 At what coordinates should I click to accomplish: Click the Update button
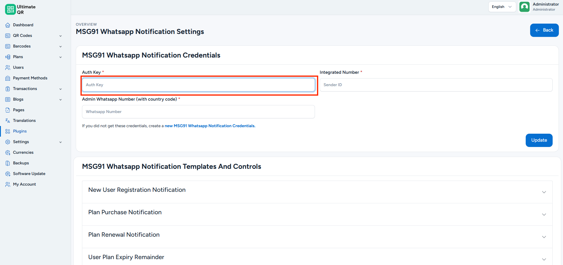539,140
